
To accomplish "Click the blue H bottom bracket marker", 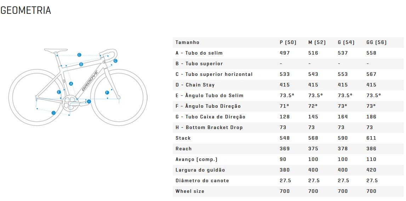I will pos(89,101).
